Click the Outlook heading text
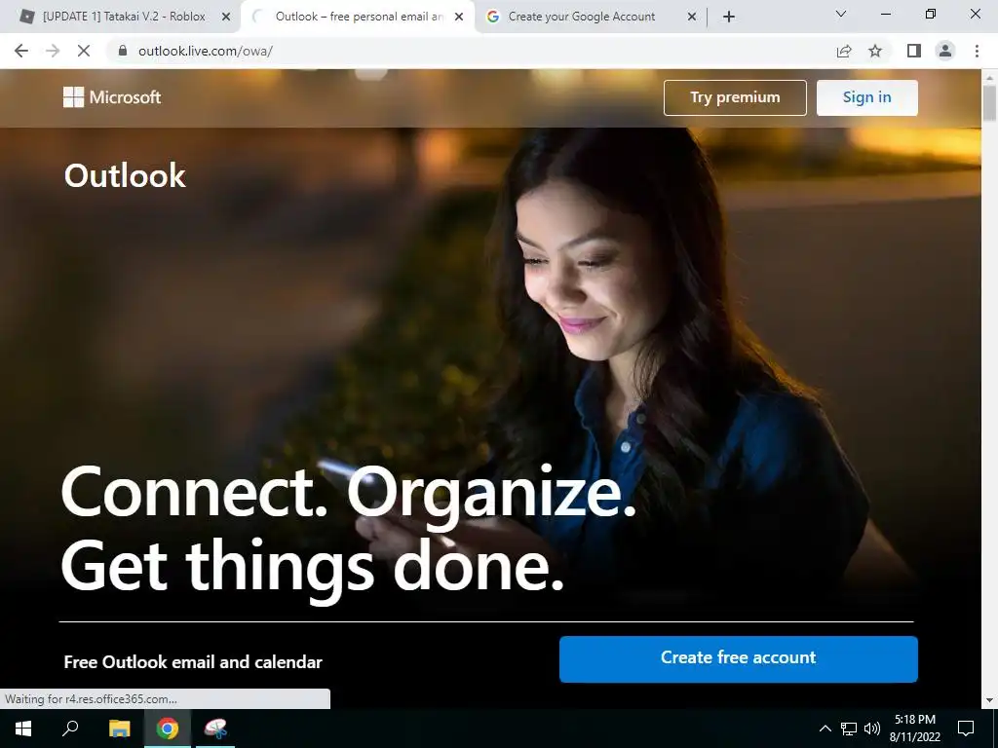Screen dimensions: 998x748 (x=125, y=175)
